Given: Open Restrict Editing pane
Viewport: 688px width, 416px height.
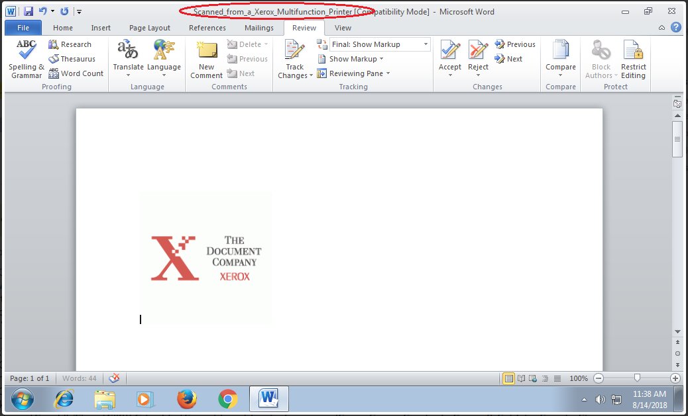Looking at the screenshot, I should pyautogui.click(x=633, y=59).
